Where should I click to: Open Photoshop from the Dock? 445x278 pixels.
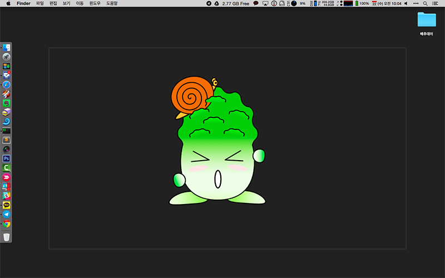tap(6, 158)
